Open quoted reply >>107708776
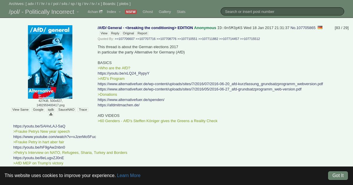The image size is (353, 185). pyautogui.click(x=166, y=39)
